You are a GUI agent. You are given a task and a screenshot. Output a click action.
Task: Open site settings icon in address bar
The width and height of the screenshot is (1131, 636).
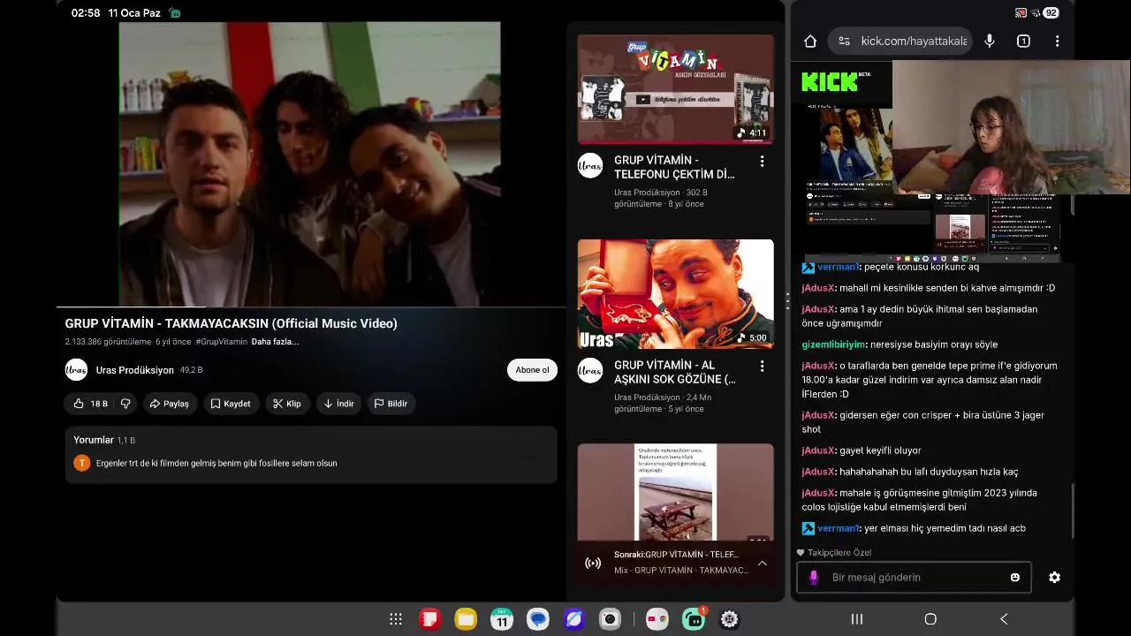844,41
